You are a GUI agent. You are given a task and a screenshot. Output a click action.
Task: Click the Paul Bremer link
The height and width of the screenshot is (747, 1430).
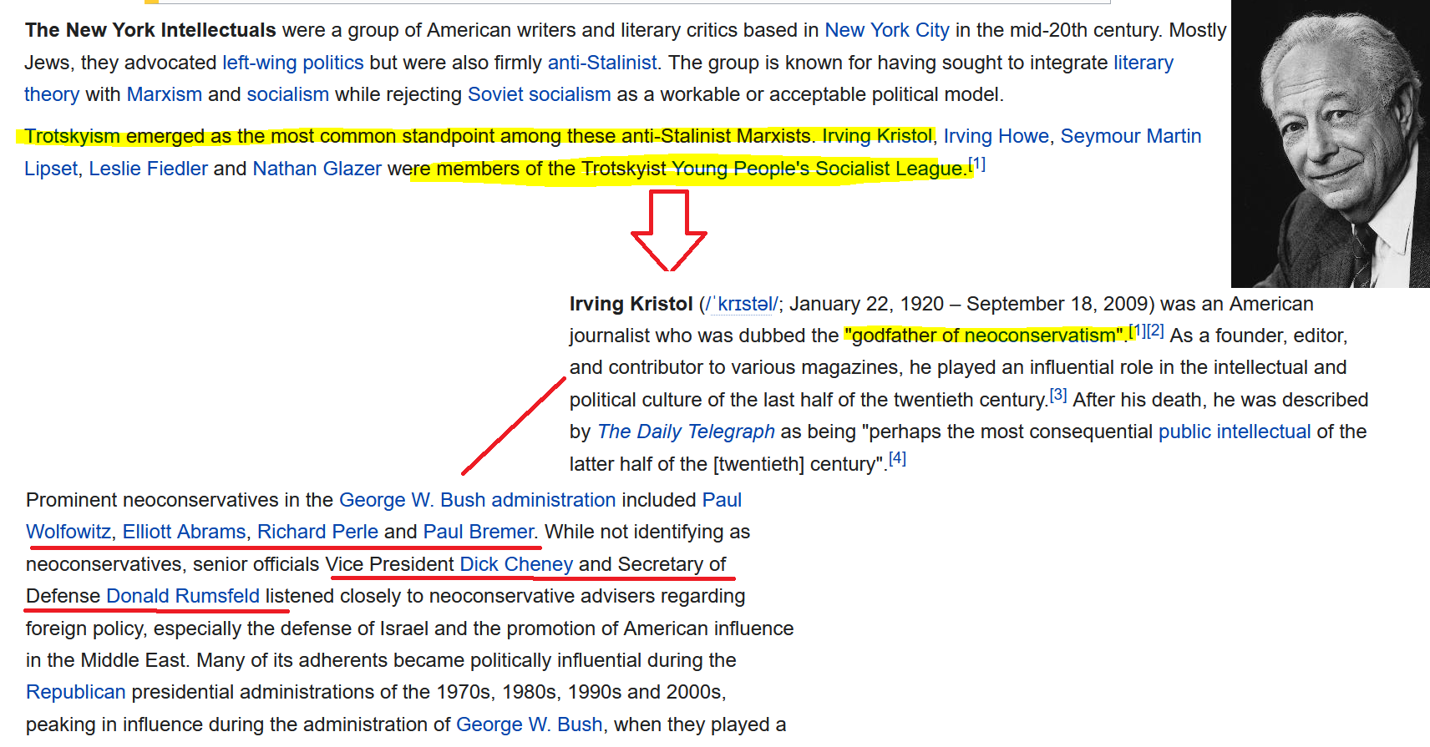[479, 532]
